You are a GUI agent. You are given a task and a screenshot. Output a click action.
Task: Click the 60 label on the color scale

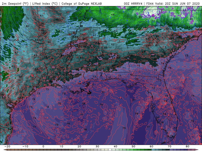tap(151, 146)
